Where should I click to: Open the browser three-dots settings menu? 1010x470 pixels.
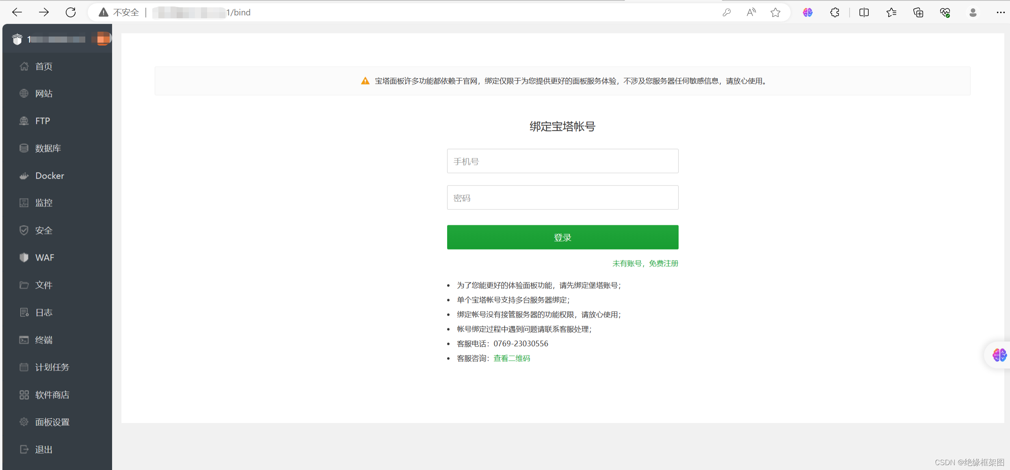click(x=1000, y=13)
